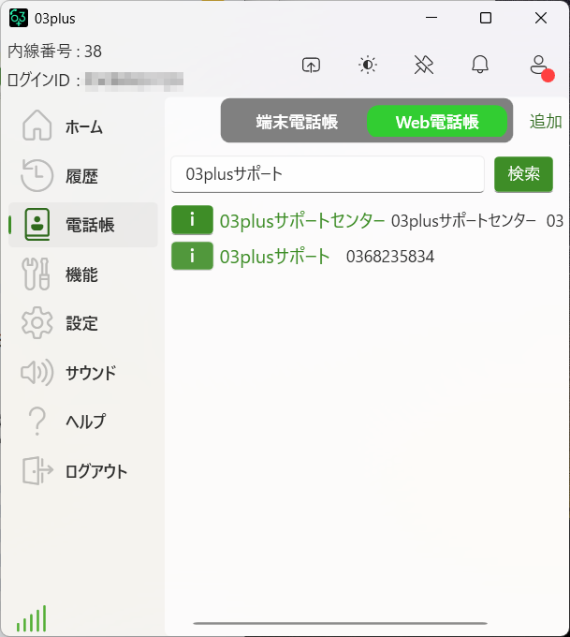570x637 pixels.
Task: Open the 機能 tools icon
Action: [x=37, y=274]
